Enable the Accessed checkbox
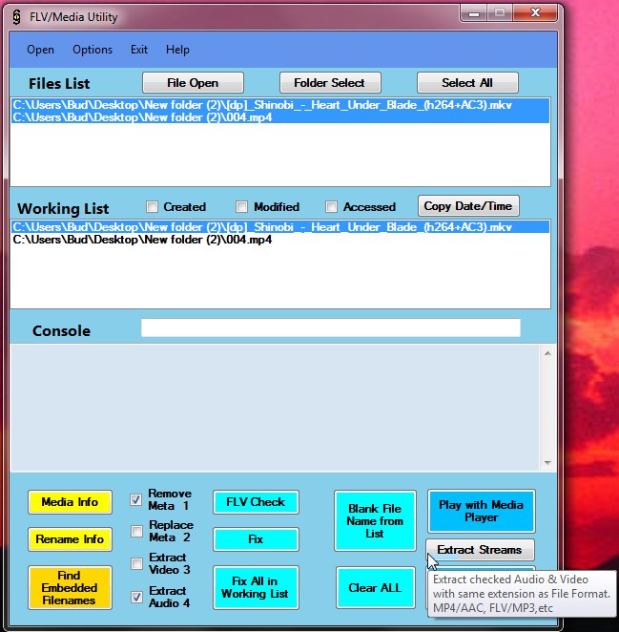619x632 pixels. pos(331,207)
